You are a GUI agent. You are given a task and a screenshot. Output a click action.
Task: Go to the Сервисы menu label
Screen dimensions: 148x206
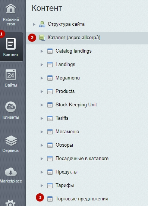11,150
